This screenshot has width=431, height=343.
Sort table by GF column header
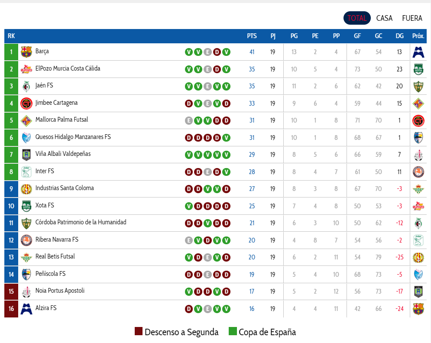(357, 36)
